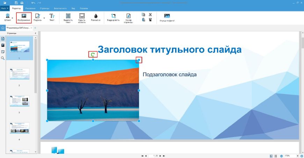The width and height of the screenshot is (304, 158).
Task: Switch to single page view mode
Action: tap(271, 156)
